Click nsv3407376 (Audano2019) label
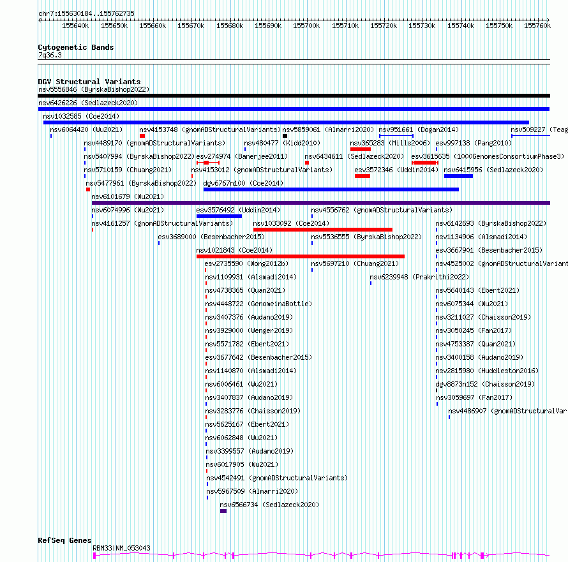The width and height of the screenshot is (568, 562). 250,317
